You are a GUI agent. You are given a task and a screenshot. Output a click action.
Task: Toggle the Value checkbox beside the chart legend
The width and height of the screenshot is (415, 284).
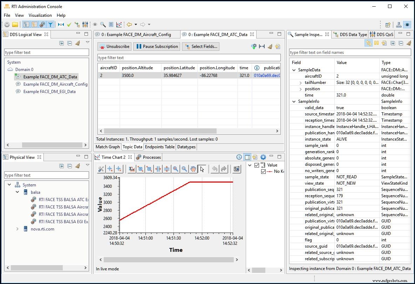click(257, 165)
